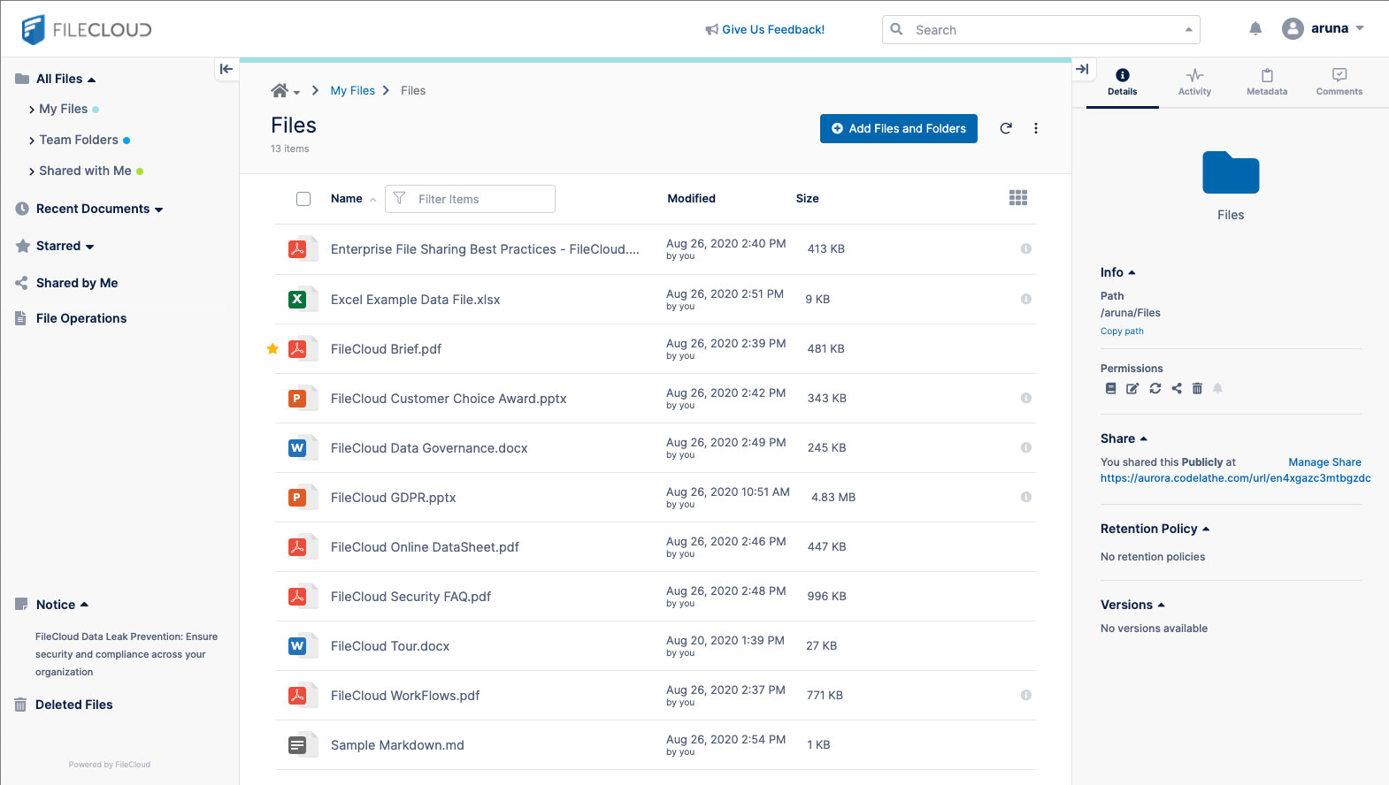Screen dimensions: 1389x785
Task: Collapse the Versions section
Action: click(x=1161, y=605)
